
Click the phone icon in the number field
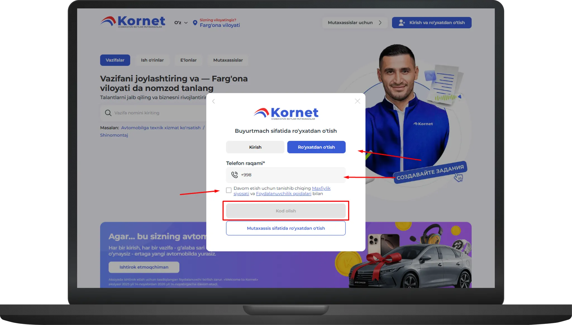pos(235,175)
